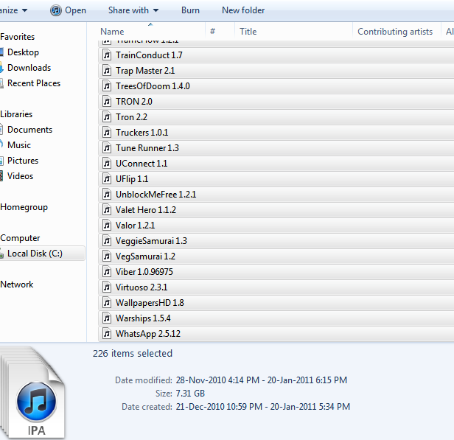Open the Organize dropdown menu
The image size is (454, 440).
[x=13, y=10]
